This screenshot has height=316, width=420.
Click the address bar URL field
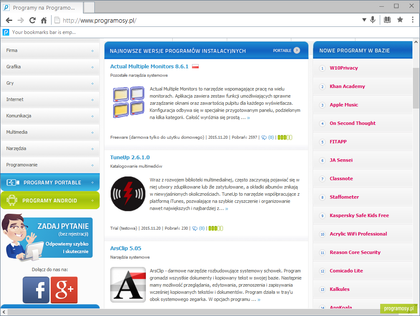click(x=206, y=21)
